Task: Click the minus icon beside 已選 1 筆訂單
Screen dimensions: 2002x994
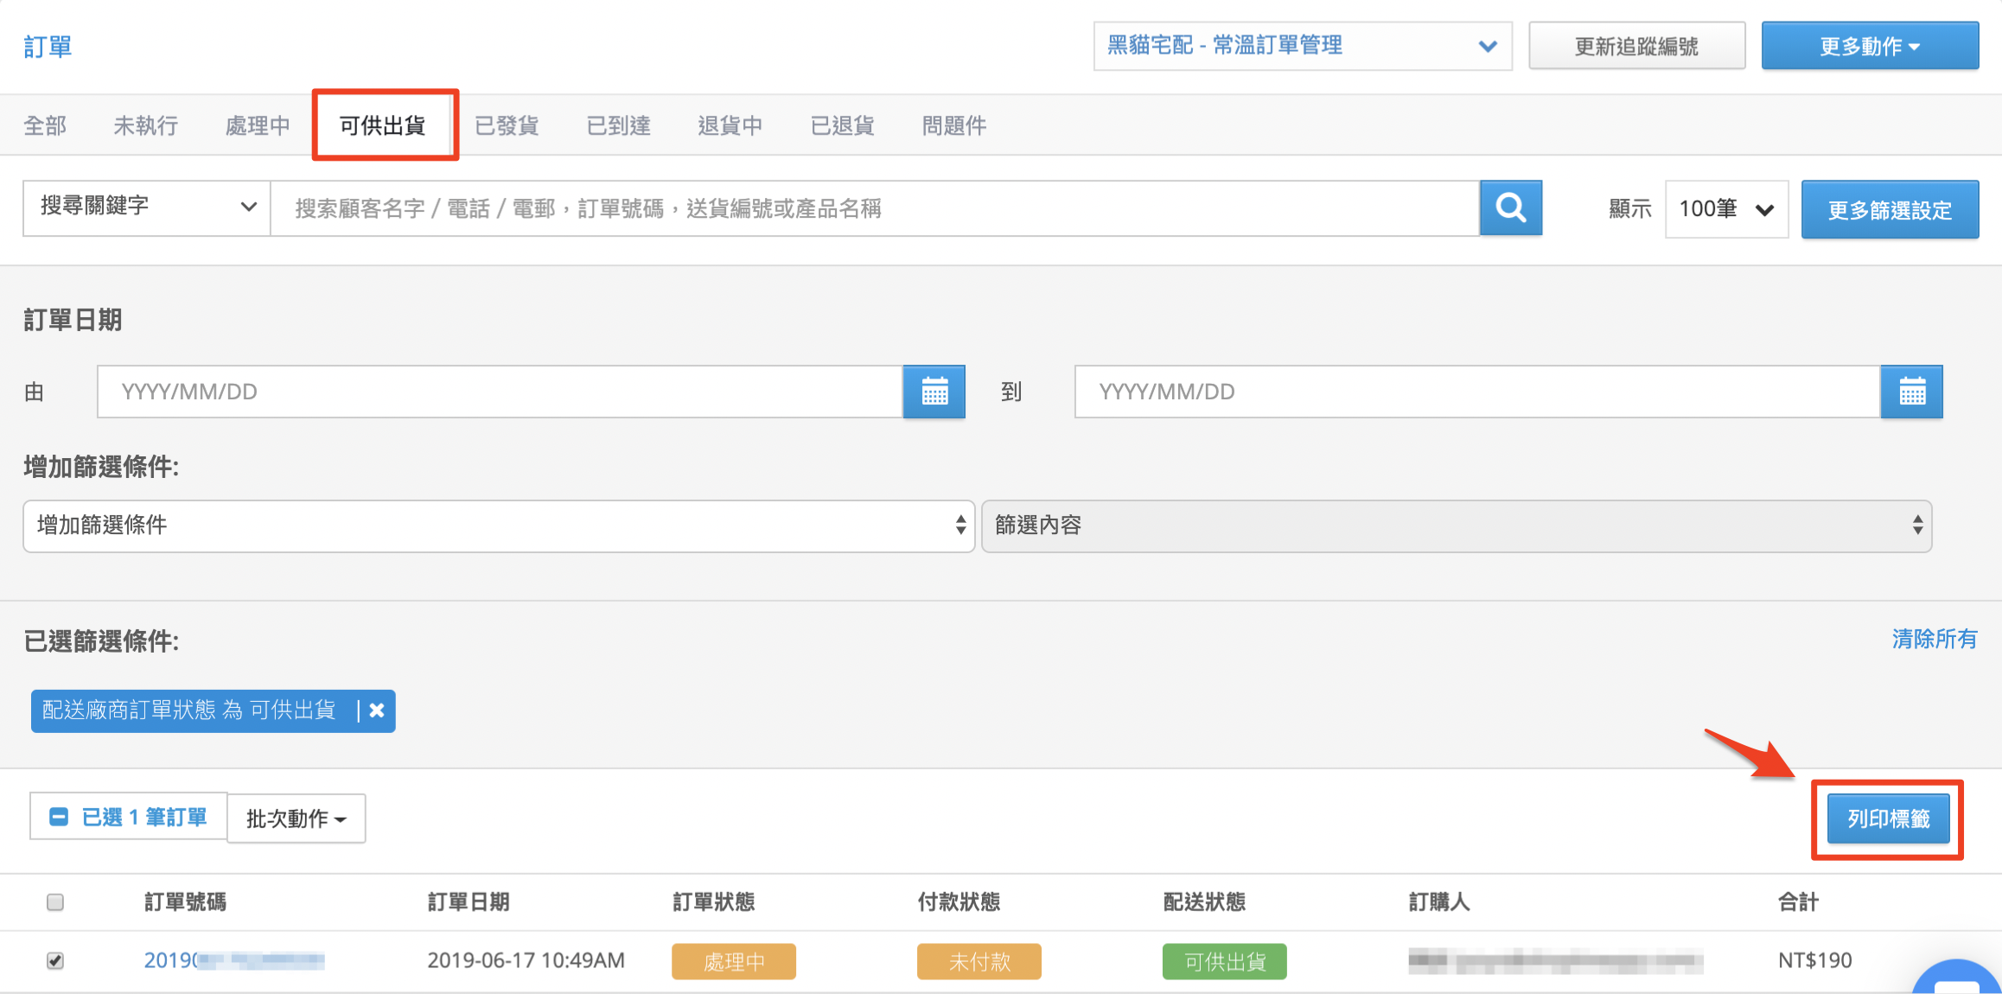Action: (59, 817)
